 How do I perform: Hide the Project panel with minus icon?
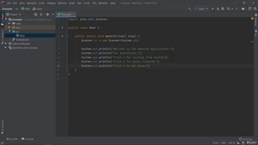53,14
